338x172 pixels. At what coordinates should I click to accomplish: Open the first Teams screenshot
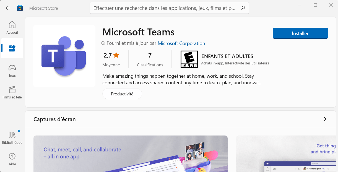click(131, 154)
